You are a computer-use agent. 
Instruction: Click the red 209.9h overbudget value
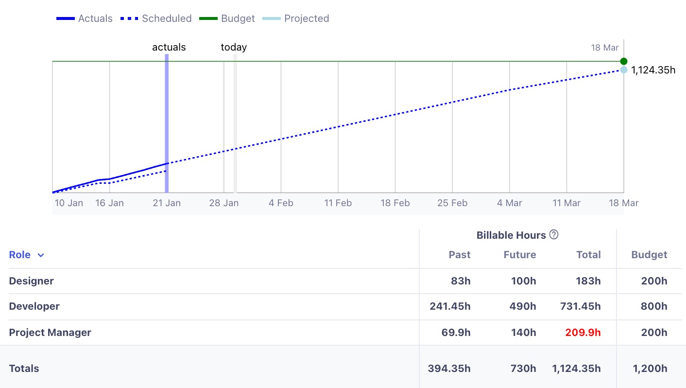tap(583, 332)
